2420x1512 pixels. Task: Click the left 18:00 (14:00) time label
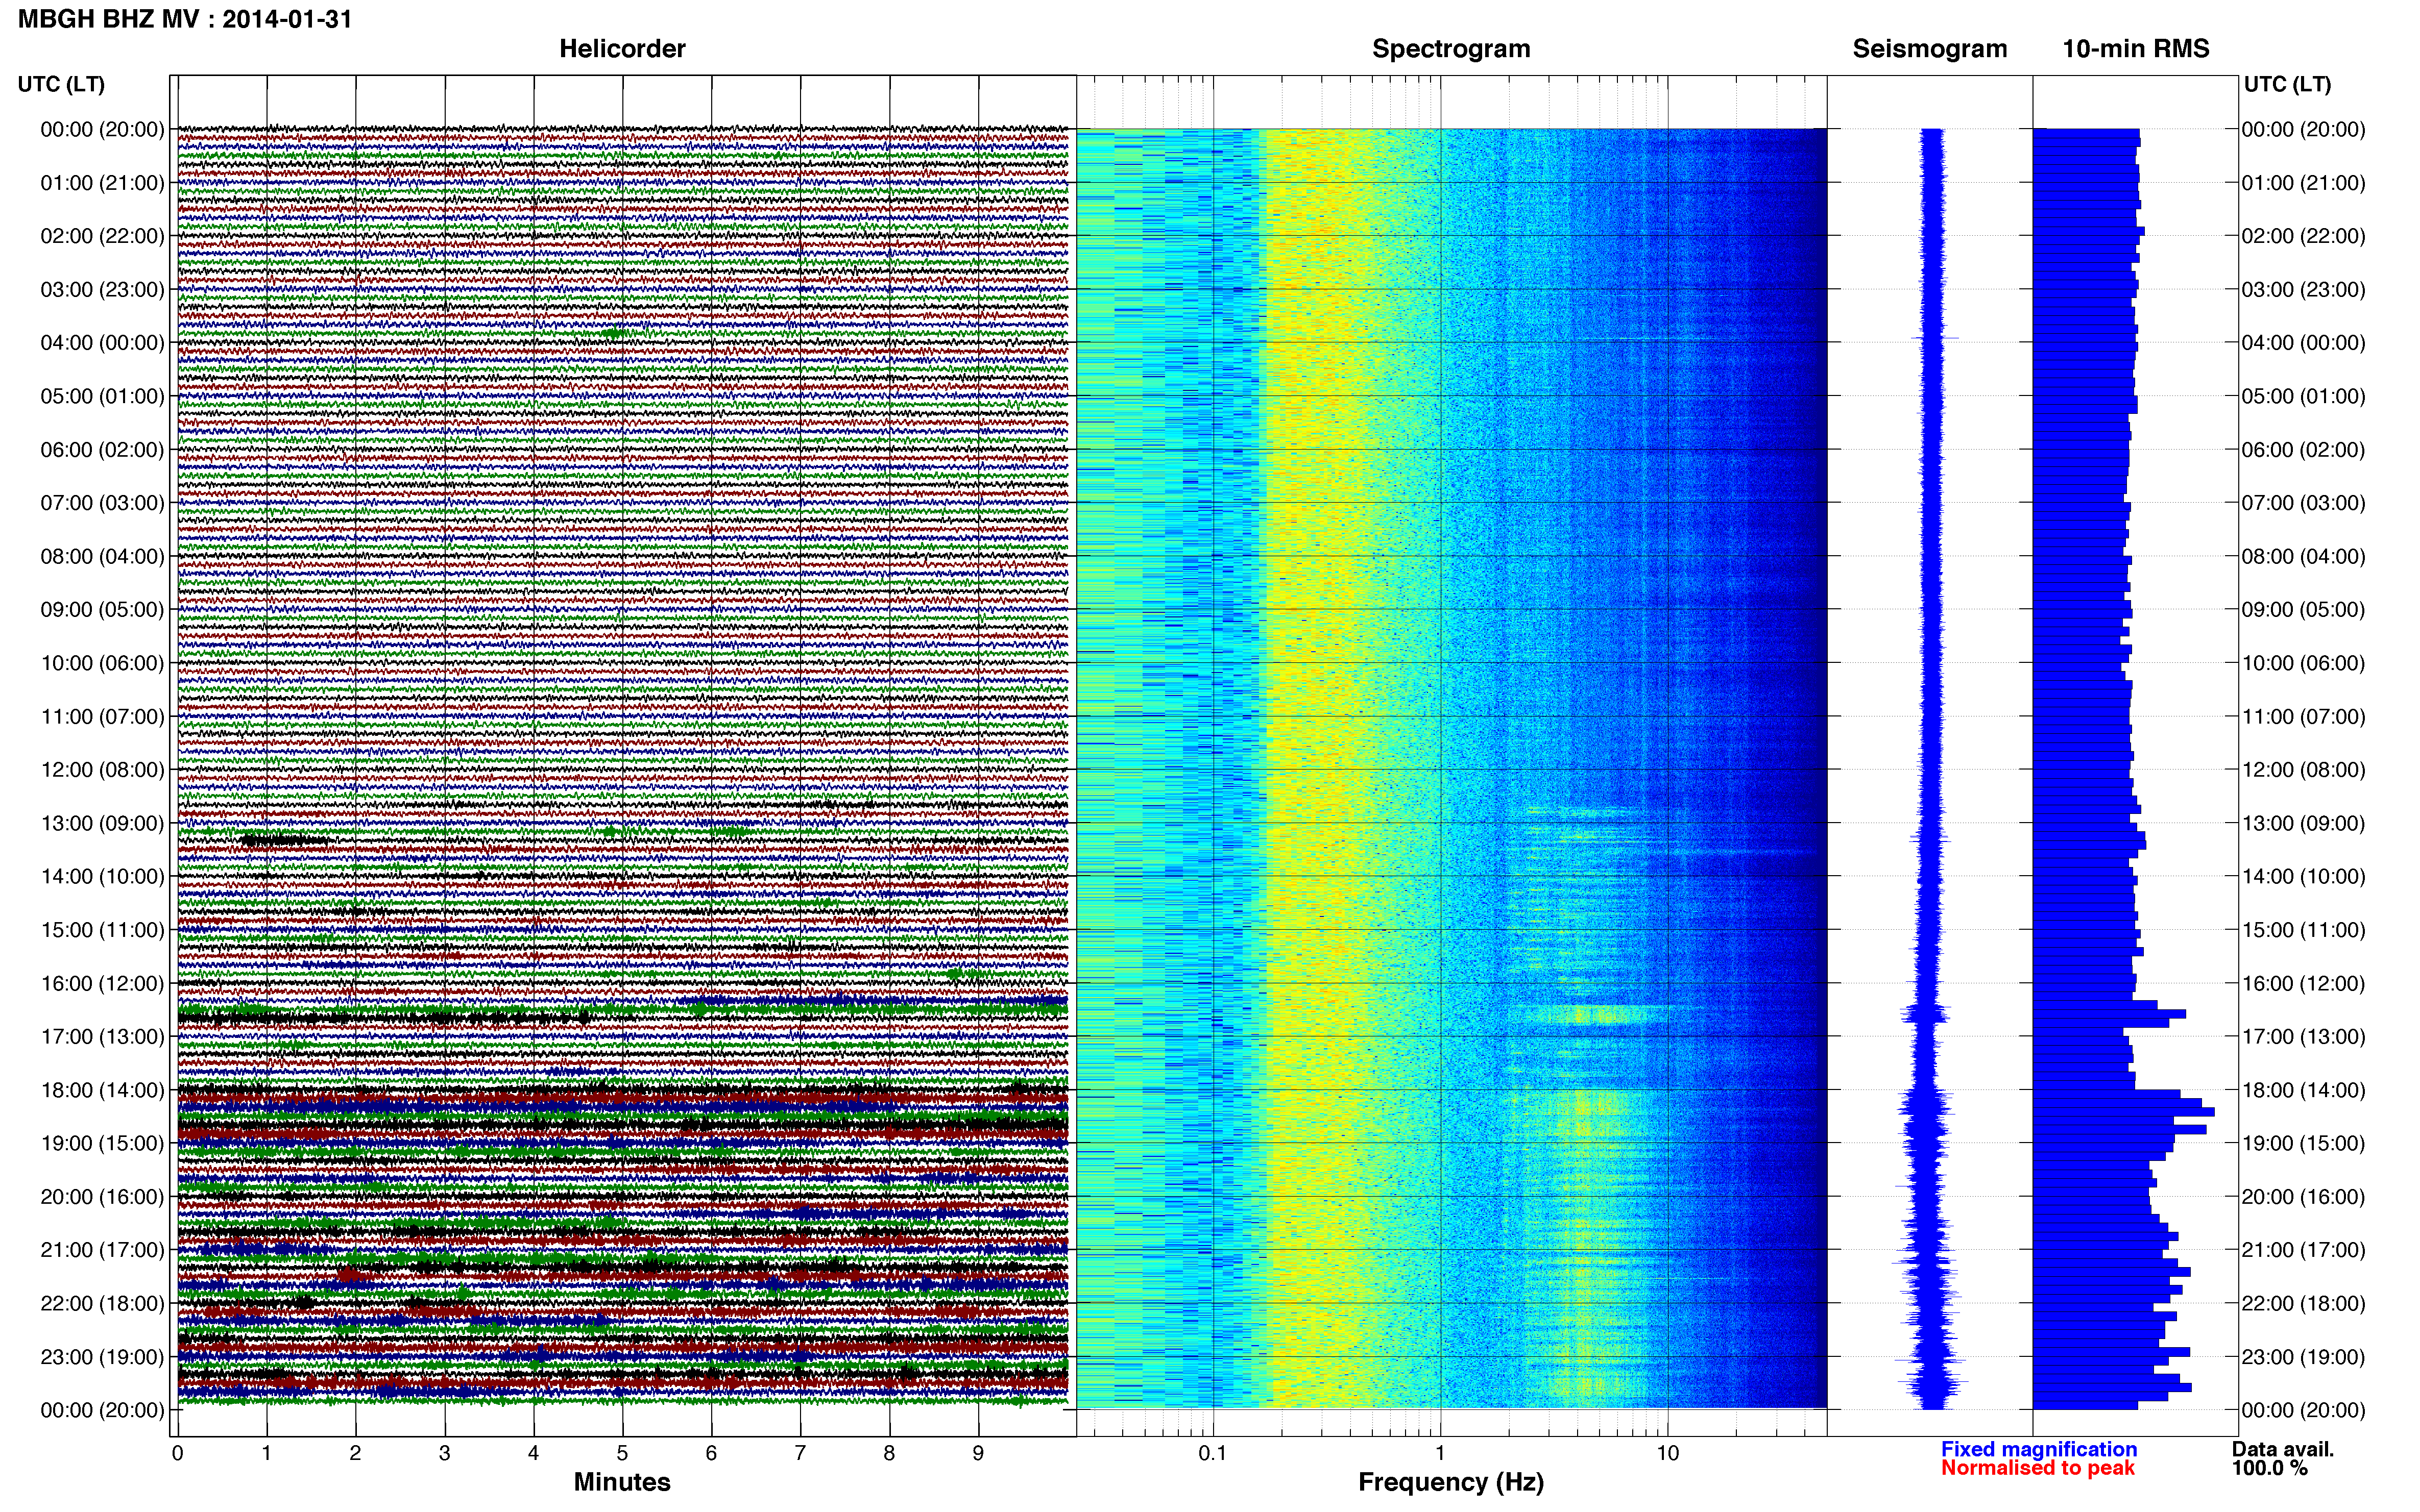[x=102, y=1090]
